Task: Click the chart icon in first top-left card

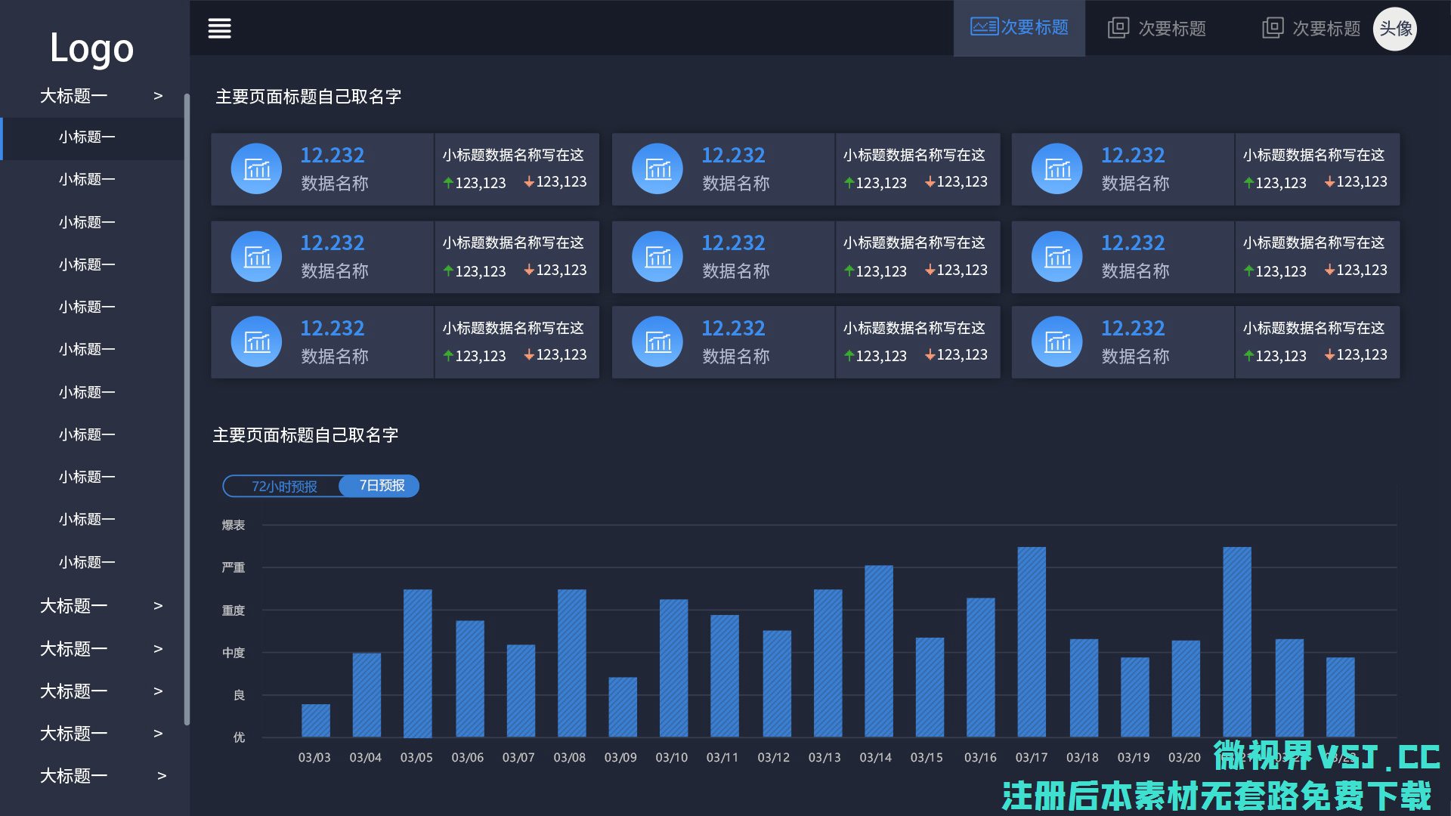Action: (256, 168)
